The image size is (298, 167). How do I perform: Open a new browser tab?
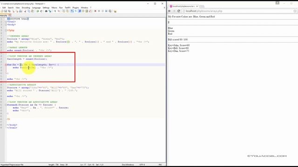[x=202, y=6]
